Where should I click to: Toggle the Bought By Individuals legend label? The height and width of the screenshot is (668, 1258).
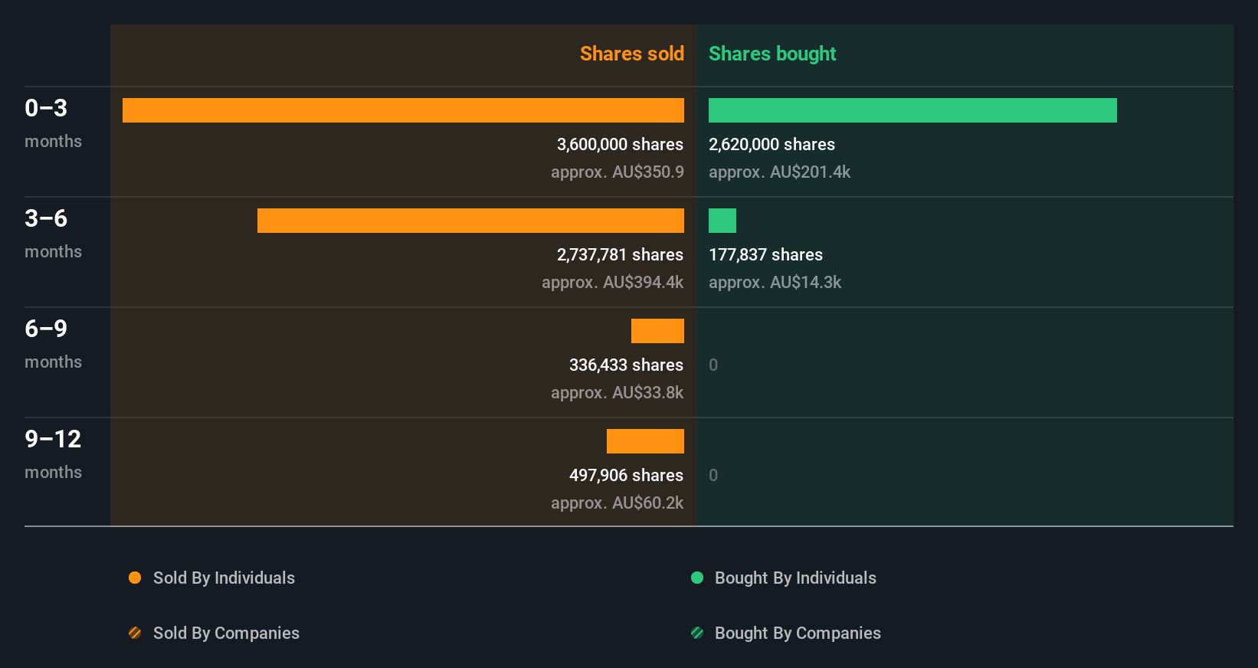[795, 578]
